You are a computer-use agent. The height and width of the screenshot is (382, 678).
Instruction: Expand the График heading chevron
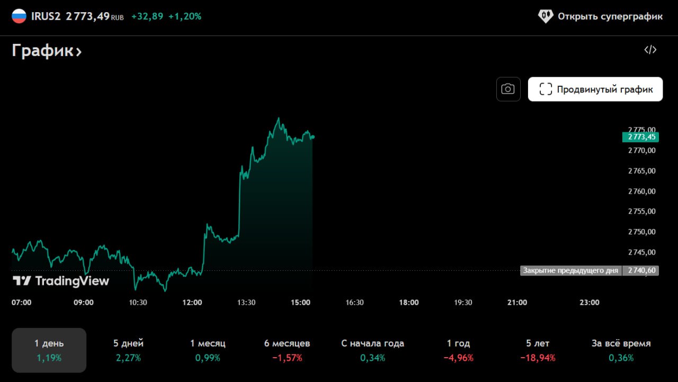click(78, 52)
